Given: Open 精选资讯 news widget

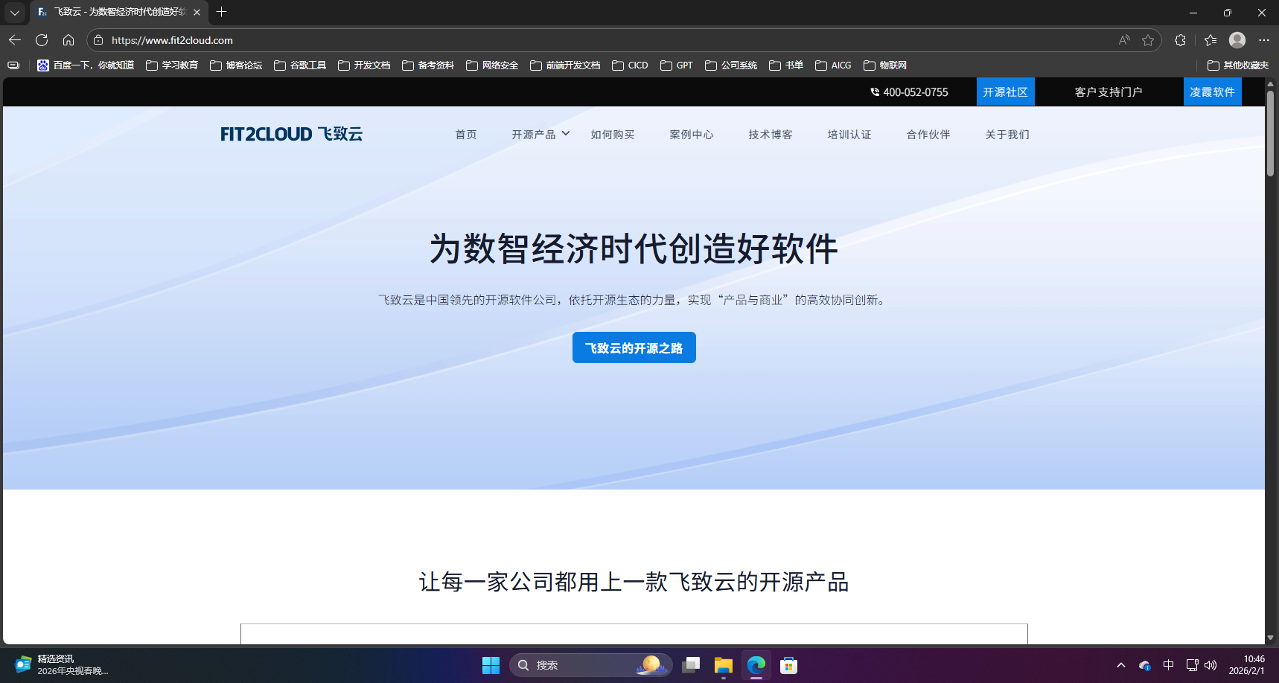Looking at the screenshot, I should click(62, 665).
